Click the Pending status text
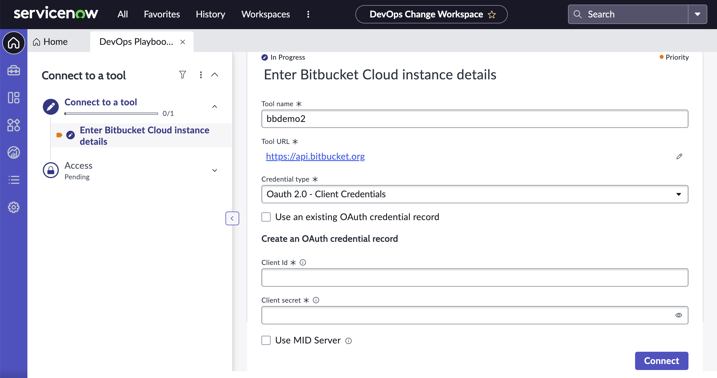This screenshot has height=378, width=717. click(77, 177)
